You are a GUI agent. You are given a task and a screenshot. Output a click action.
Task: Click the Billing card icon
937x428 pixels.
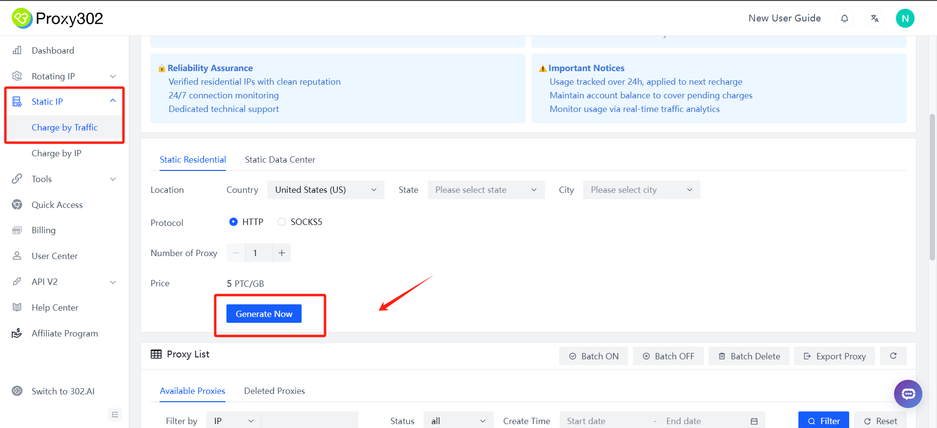pyautogui.click(x=17, y=230)
